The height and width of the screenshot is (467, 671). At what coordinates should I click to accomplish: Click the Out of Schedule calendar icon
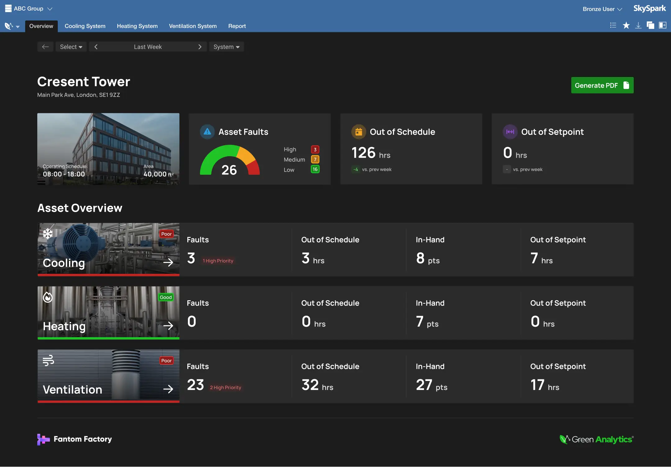click(x=358, y=132)
